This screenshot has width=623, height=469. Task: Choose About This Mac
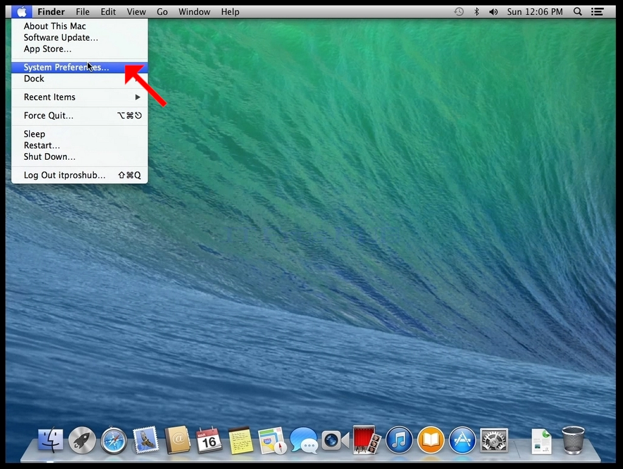point(80,26)
